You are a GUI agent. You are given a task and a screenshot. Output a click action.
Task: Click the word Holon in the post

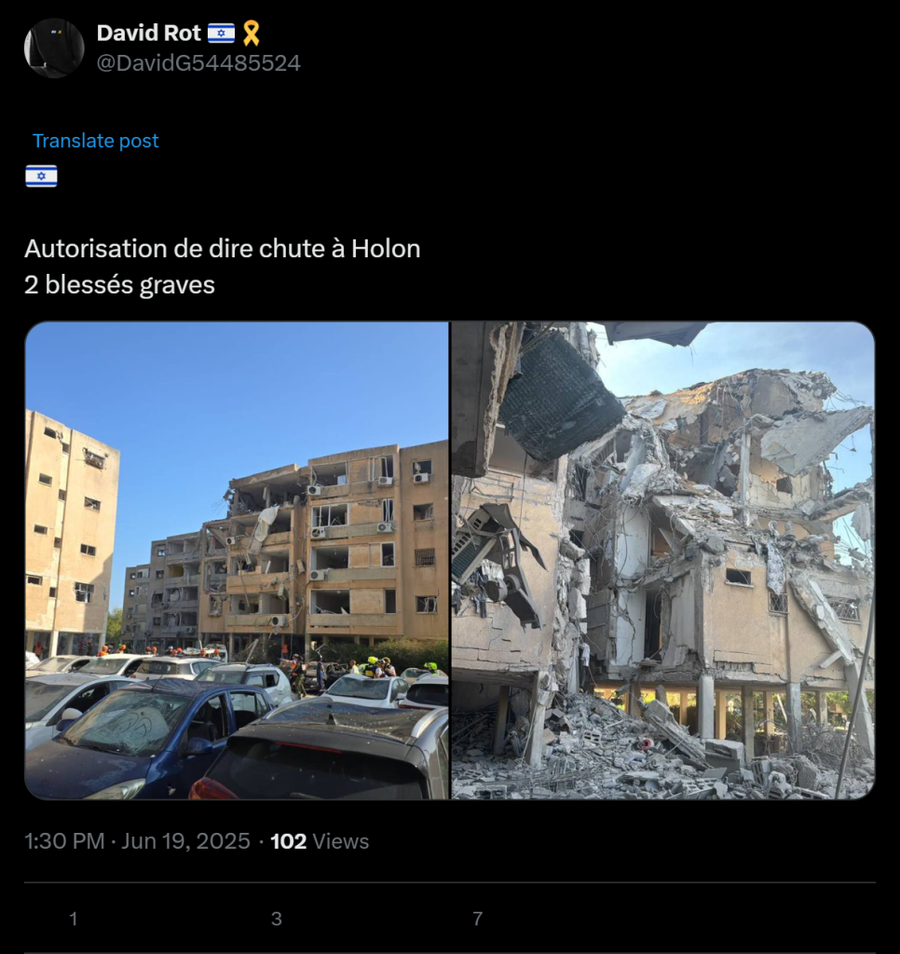click(x=386, y=248)
